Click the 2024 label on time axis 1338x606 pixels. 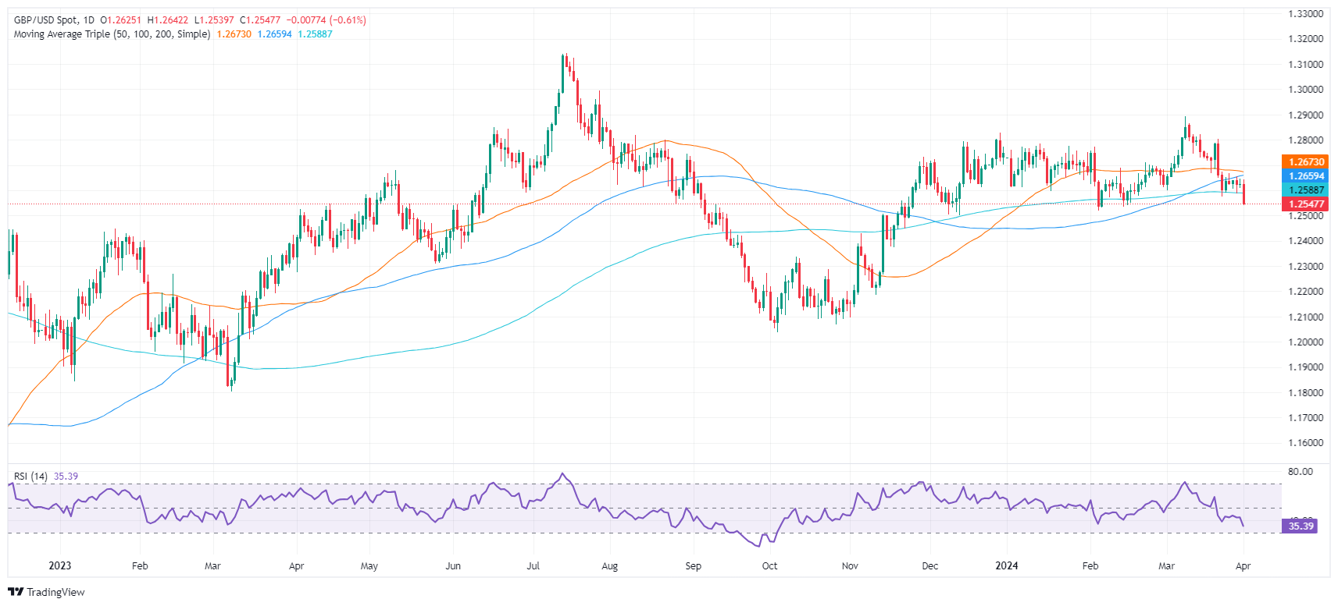[x=1006, y=566]
